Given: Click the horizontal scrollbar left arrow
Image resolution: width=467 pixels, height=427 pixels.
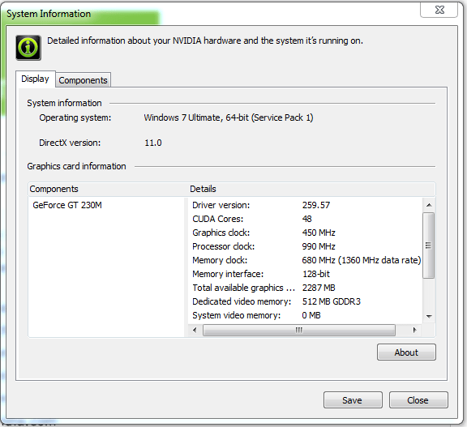Looking at the screenshot, I should click(195, 330).
